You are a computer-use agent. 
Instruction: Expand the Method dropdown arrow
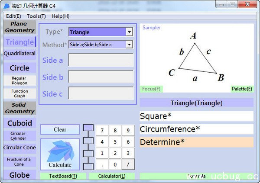tap(129, 45)
